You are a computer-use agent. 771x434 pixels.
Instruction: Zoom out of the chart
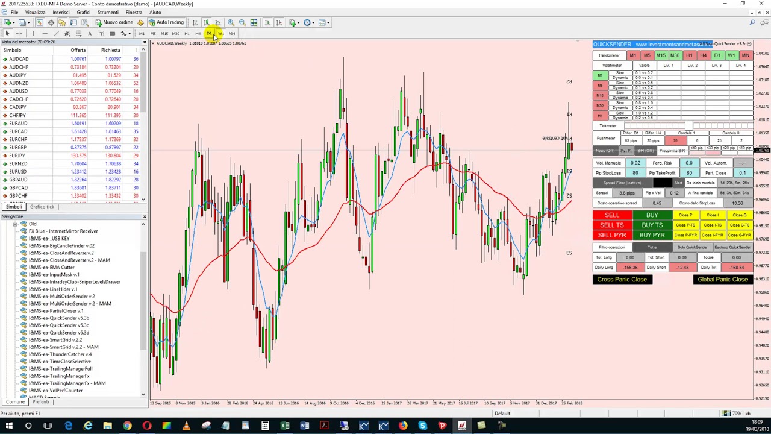242,22
